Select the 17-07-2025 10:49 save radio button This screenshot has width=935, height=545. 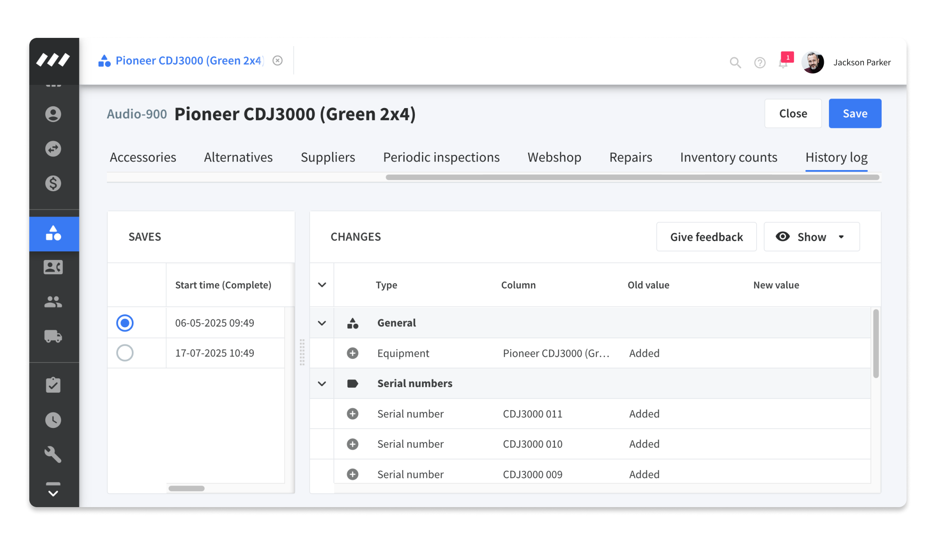click(125, 353)
